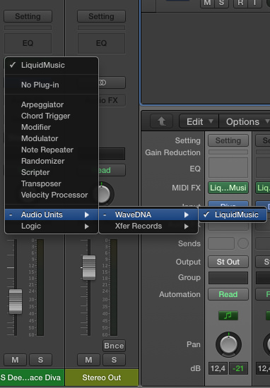Open the St Out output slot
The image size is (270, 388).
click(228, 262)
